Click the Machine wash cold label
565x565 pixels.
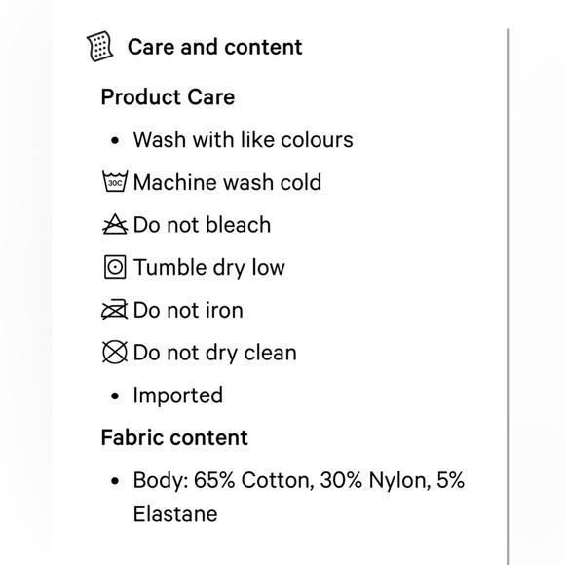227,182
